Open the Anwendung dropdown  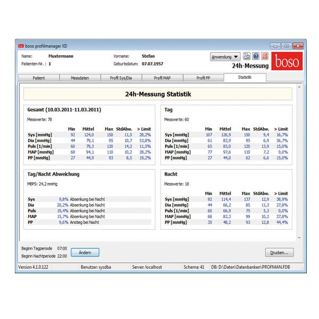(225, 57)
